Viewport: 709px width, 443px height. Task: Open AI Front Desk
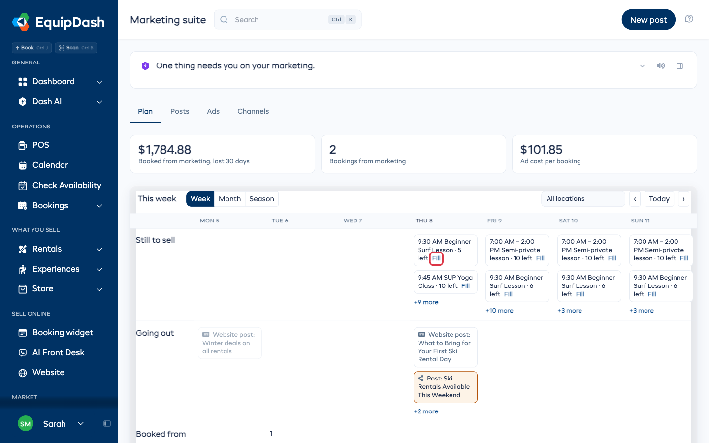(59, 353)
